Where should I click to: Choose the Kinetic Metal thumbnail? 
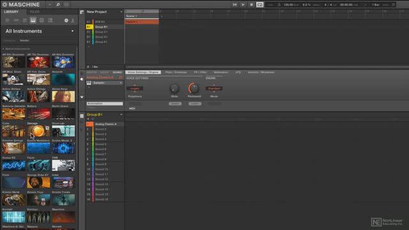(x=13, y=200)
